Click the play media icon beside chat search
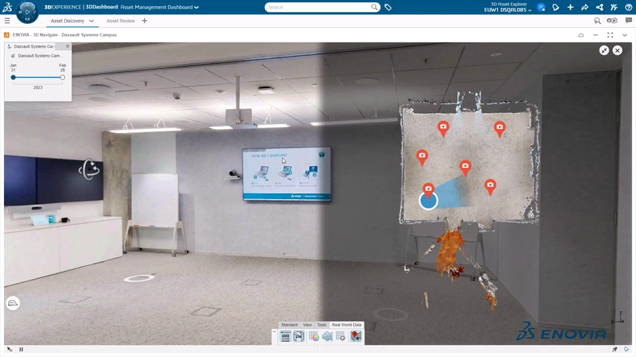636x357 pixels. point(612,20)
